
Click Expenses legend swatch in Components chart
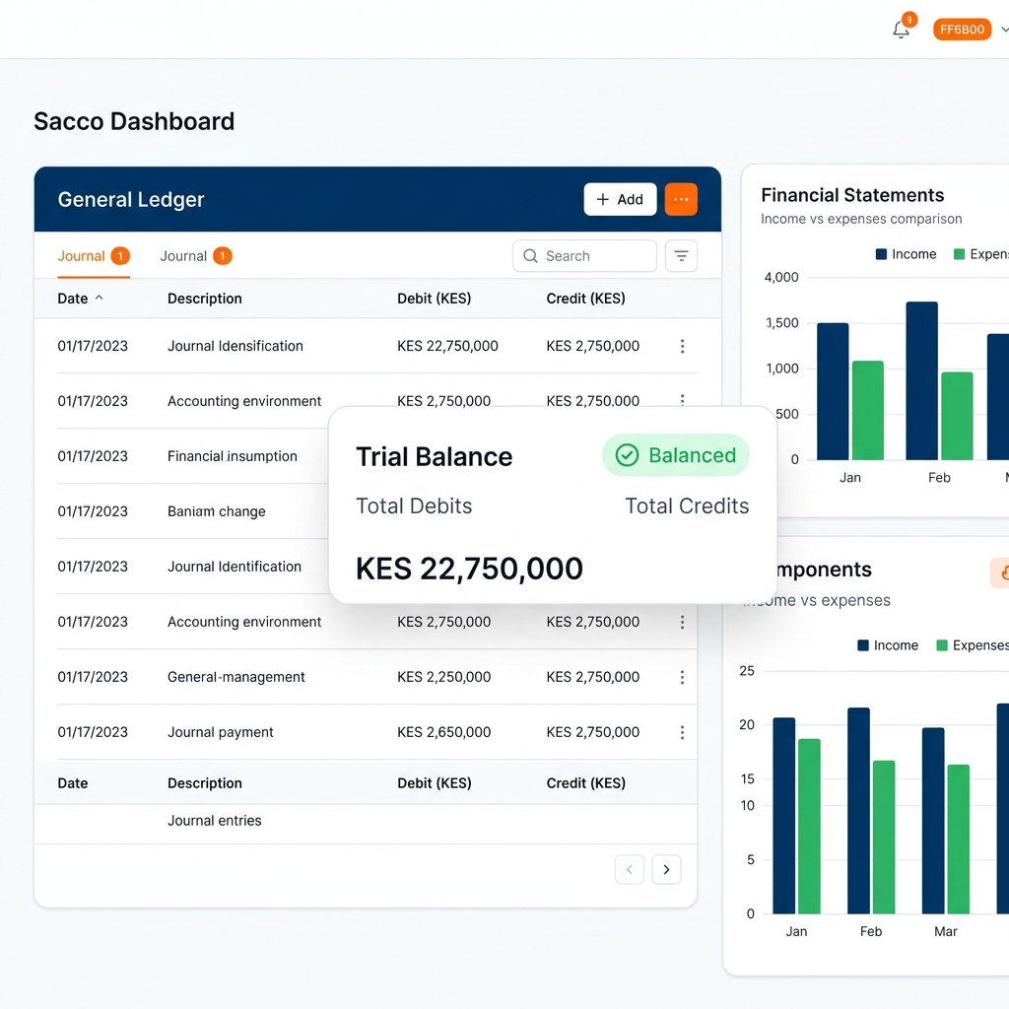[941, 645]
